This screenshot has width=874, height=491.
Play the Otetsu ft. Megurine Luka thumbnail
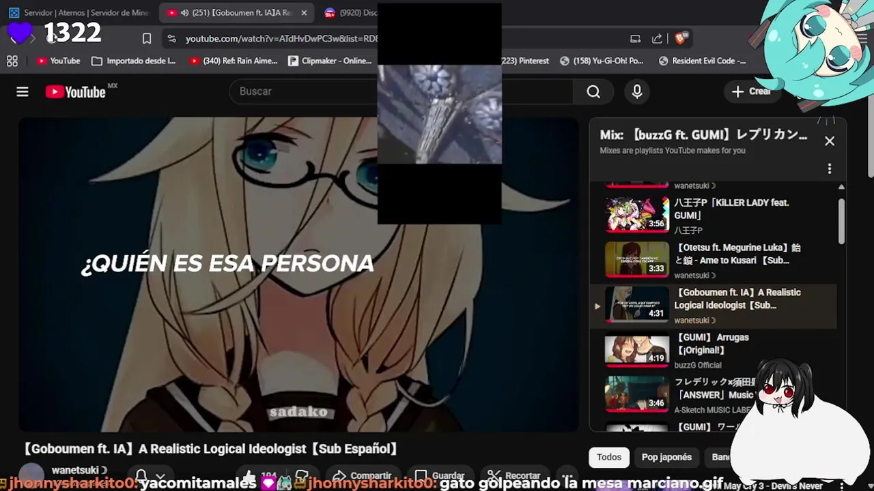[637, 259]
